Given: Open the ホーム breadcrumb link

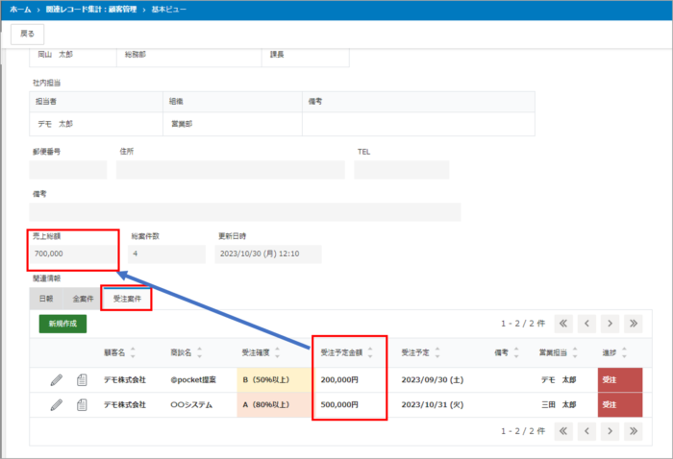Looking at the screenshot, I should click(x=20, y=10).
